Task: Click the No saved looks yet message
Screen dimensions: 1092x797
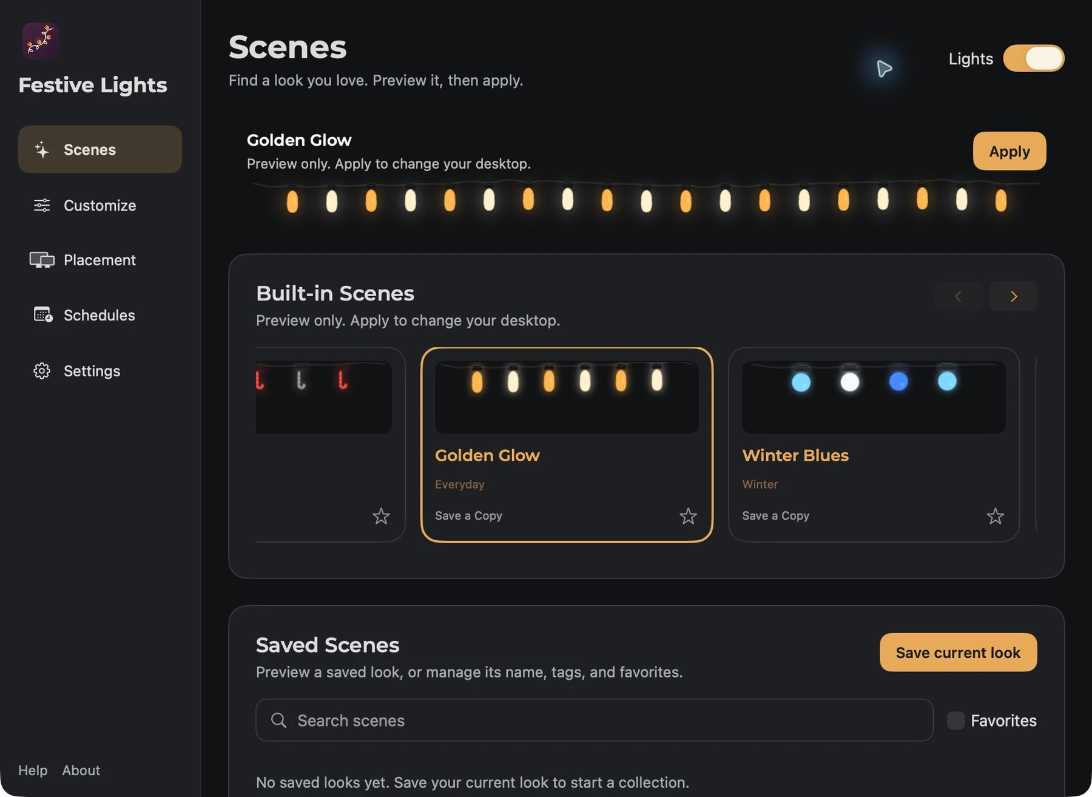Action: (473, 782)
